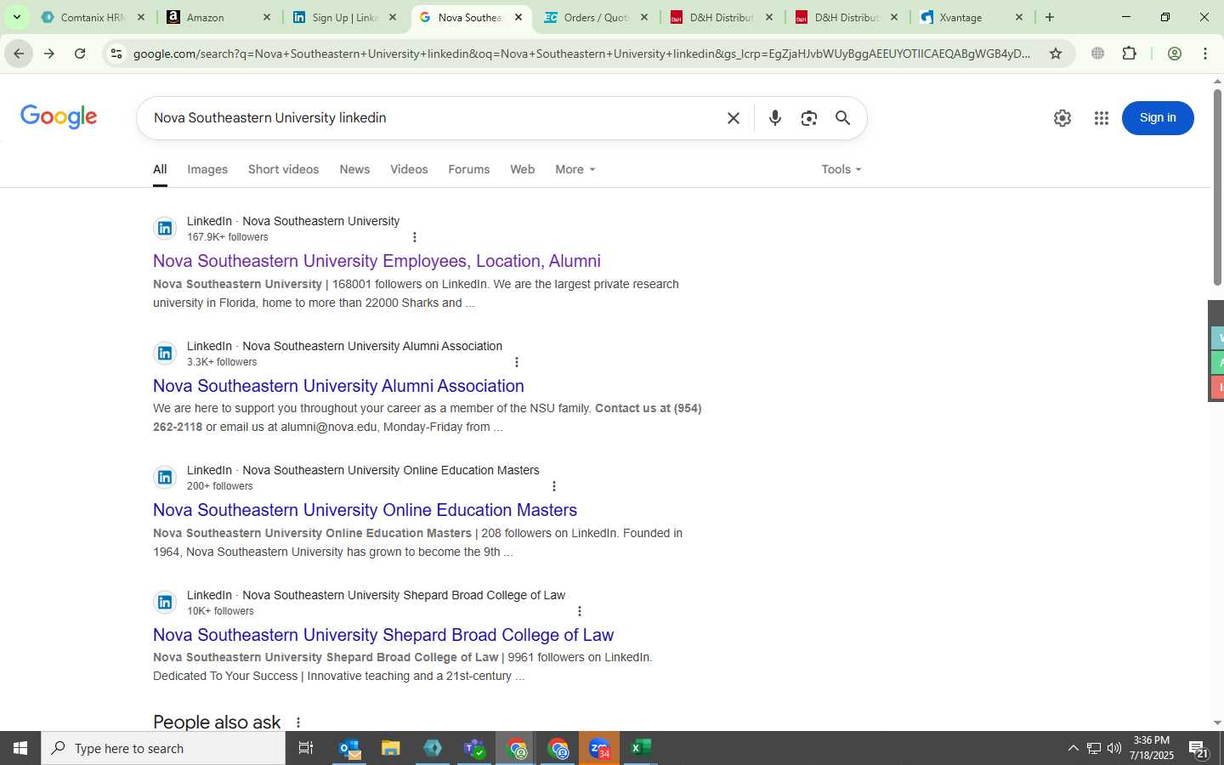Open Windows Start menu

20,748
